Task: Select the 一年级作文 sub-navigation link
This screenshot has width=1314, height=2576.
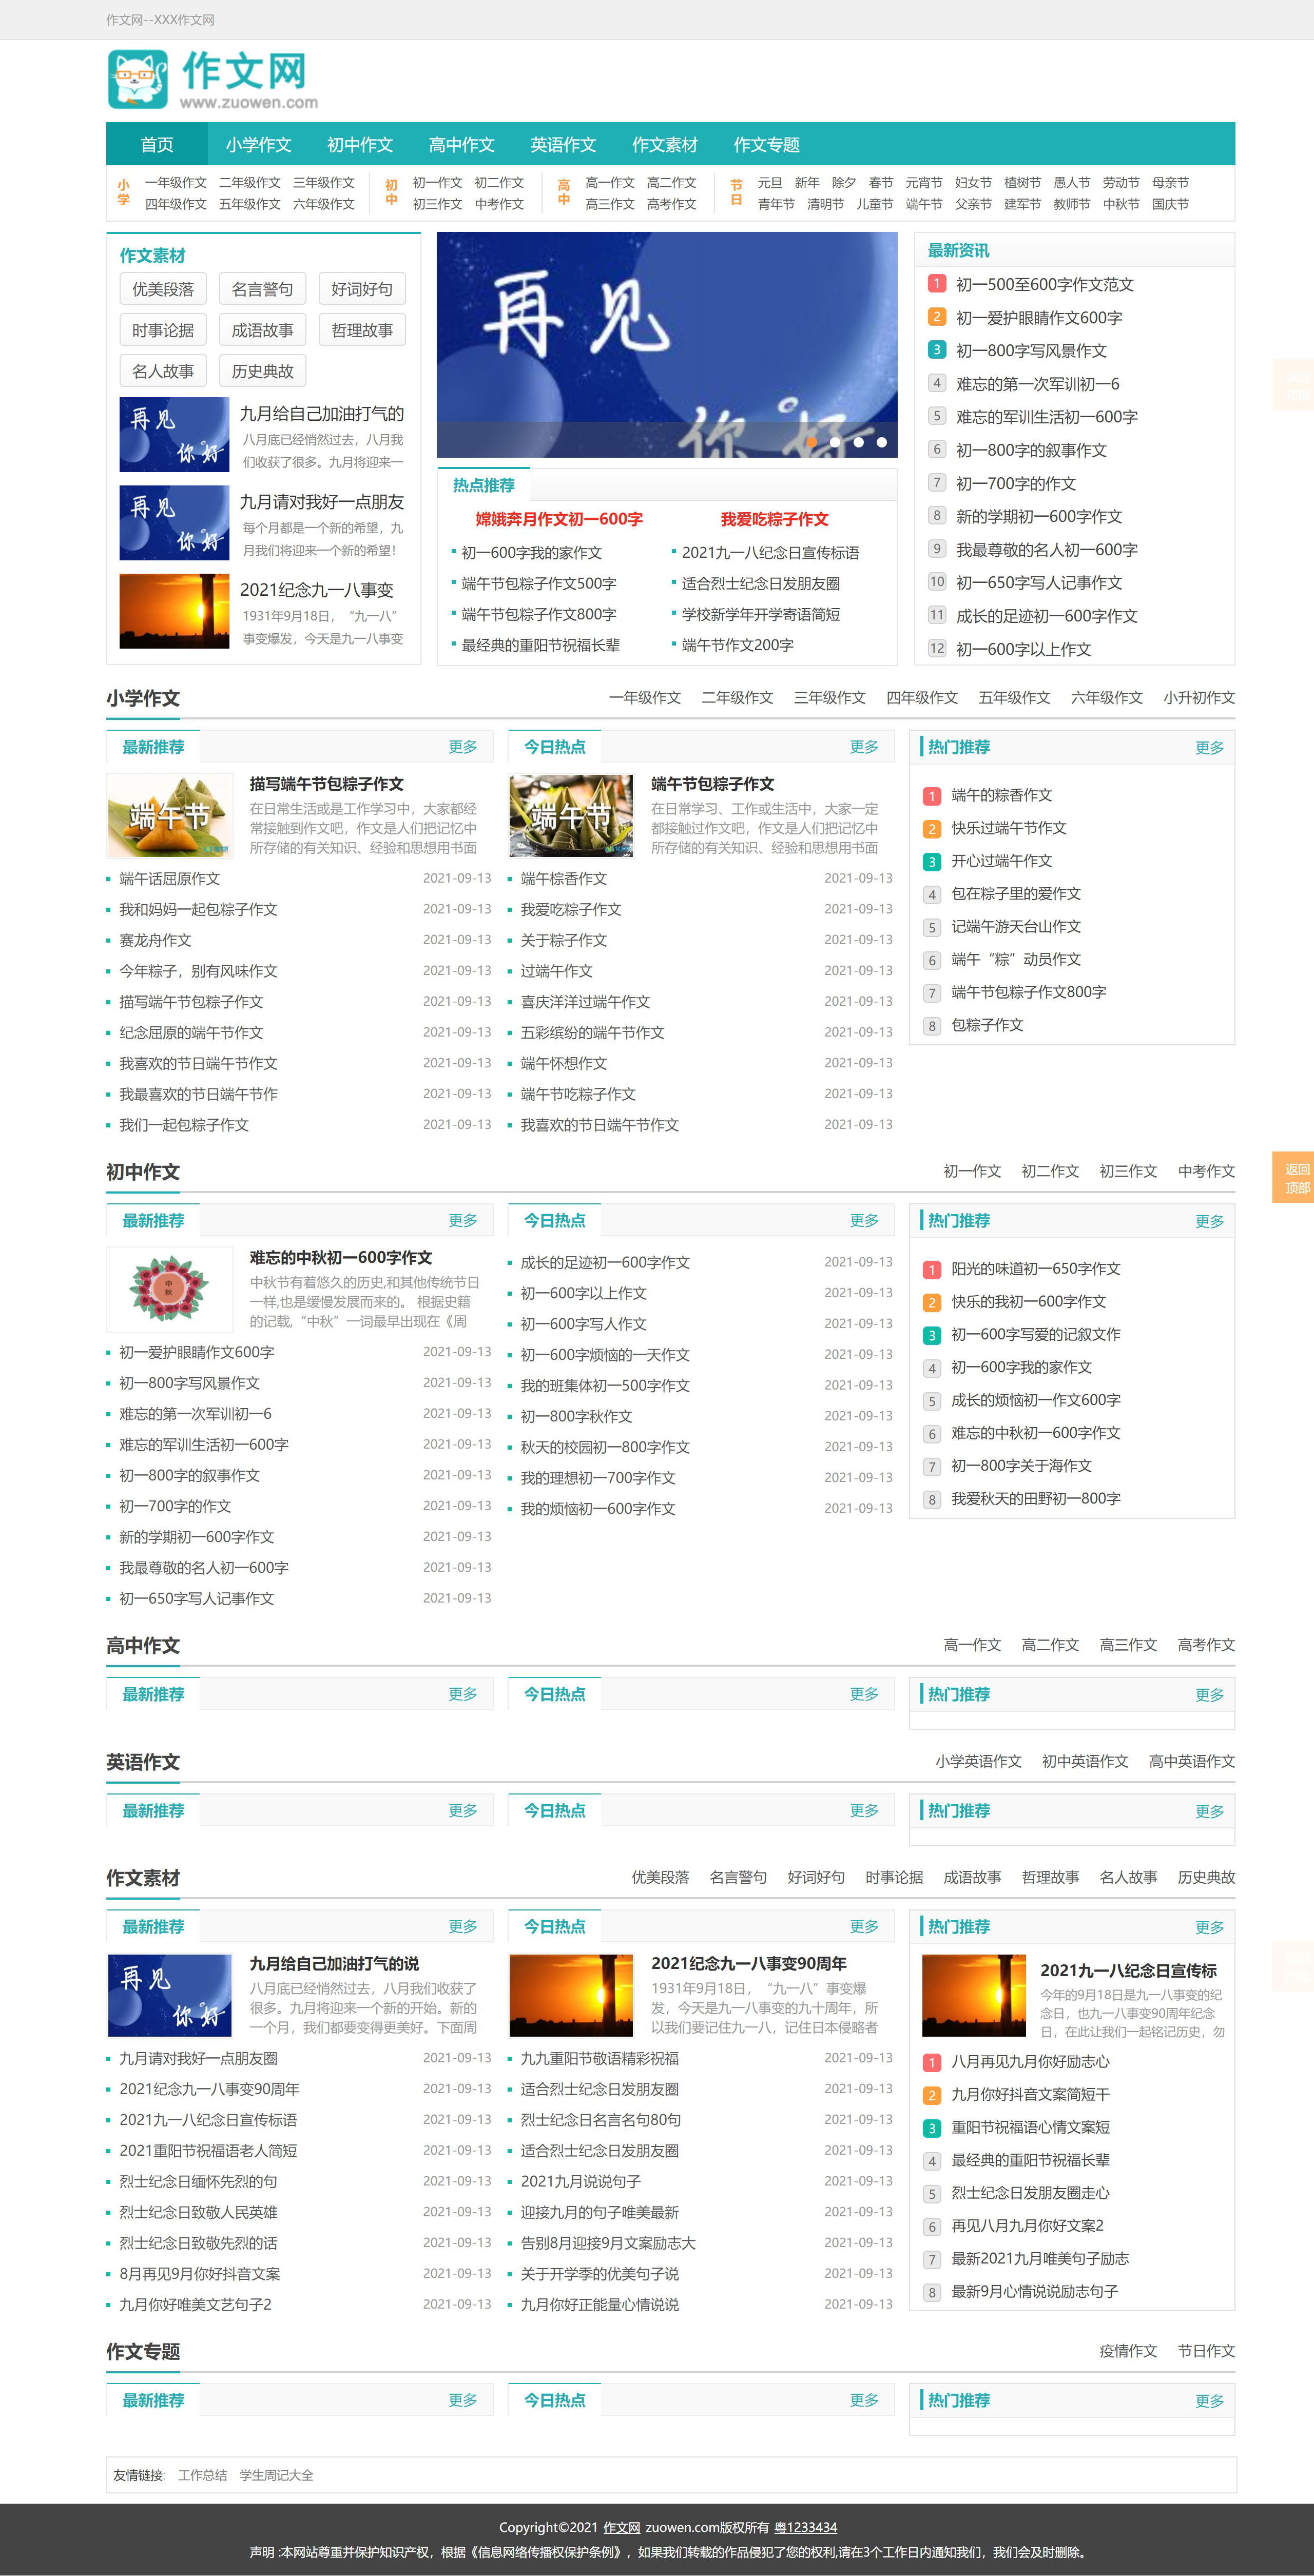Action: (x=176, y=182)
